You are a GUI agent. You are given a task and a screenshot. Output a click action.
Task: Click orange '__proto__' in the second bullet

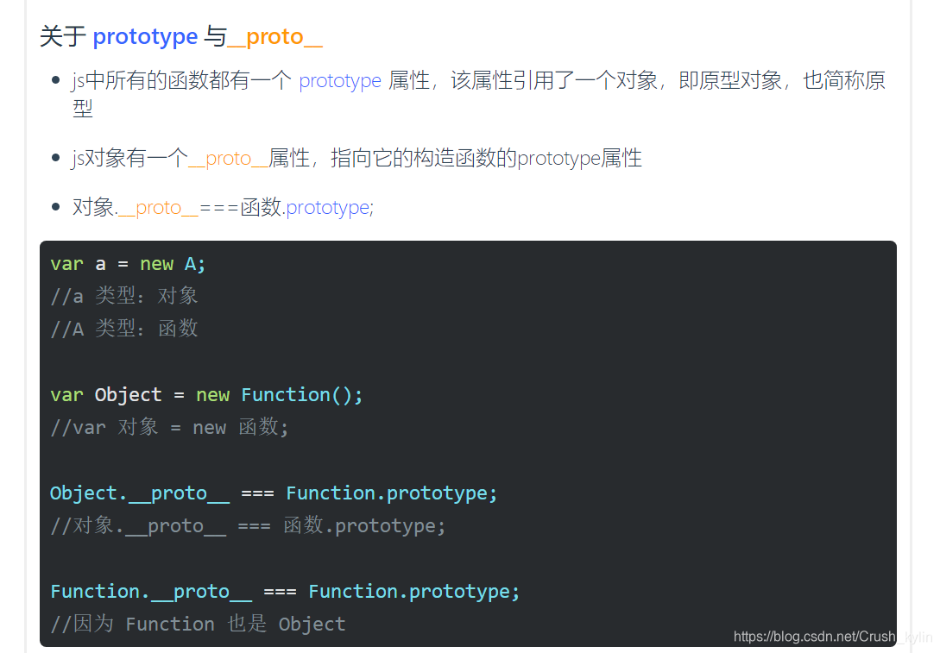tap(228, 159)
